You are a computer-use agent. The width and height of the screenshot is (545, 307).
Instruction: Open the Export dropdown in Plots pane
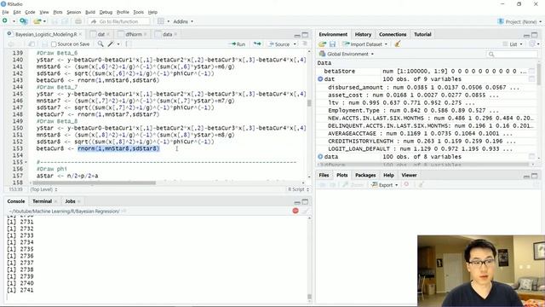pyautogui.click(x=384, y=185)
